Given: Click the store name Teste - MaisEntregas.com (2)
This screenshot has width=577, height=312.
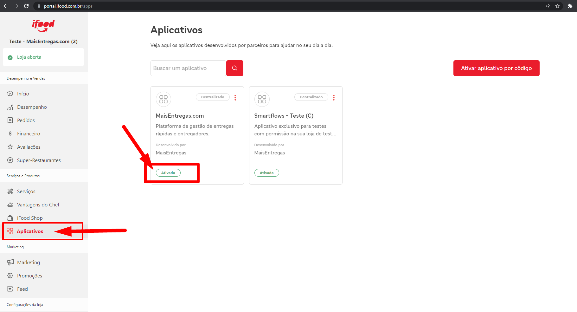Looking at the screenshot, I should click(43, 42).
